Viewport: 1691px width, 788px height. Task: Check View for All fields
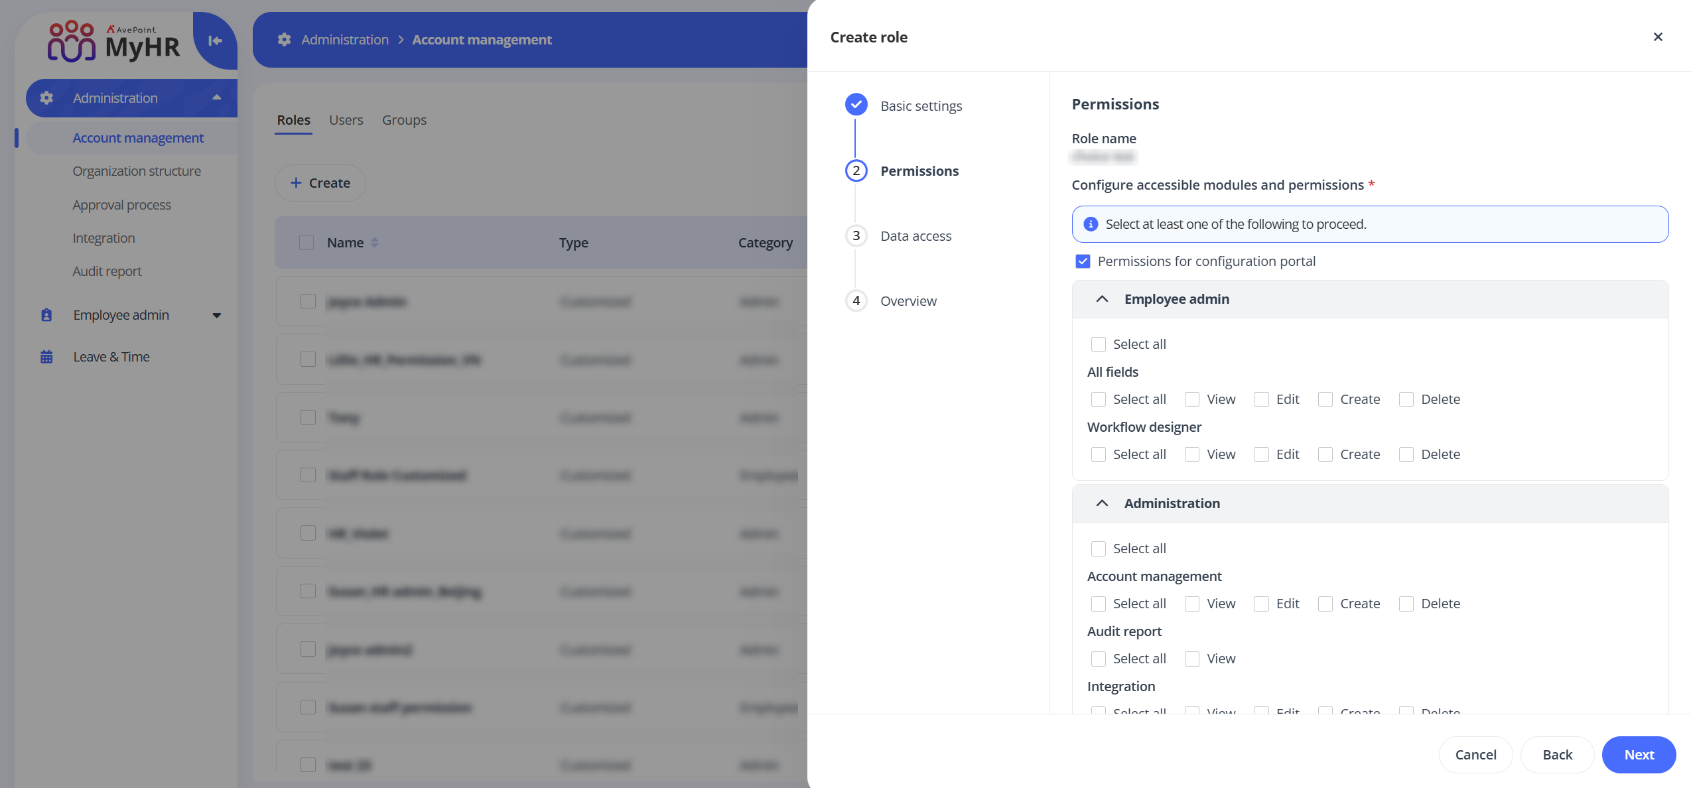pyautogui.click(x=1192, y=399)
